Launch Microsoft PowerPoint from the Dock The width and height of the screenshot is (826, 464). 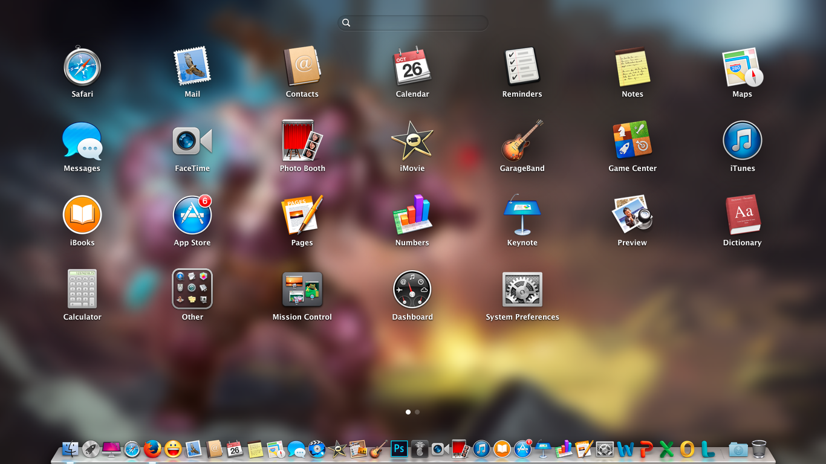point(646,449)
